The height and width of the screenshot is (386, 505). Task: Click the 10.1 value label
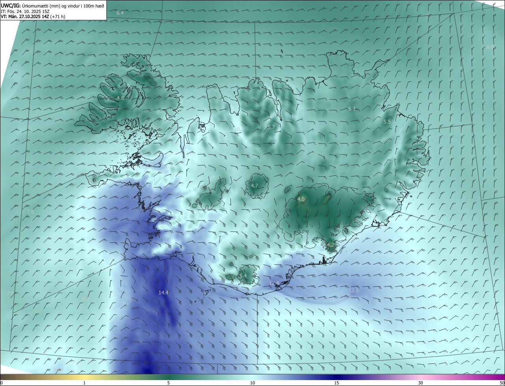click(238, 129)
